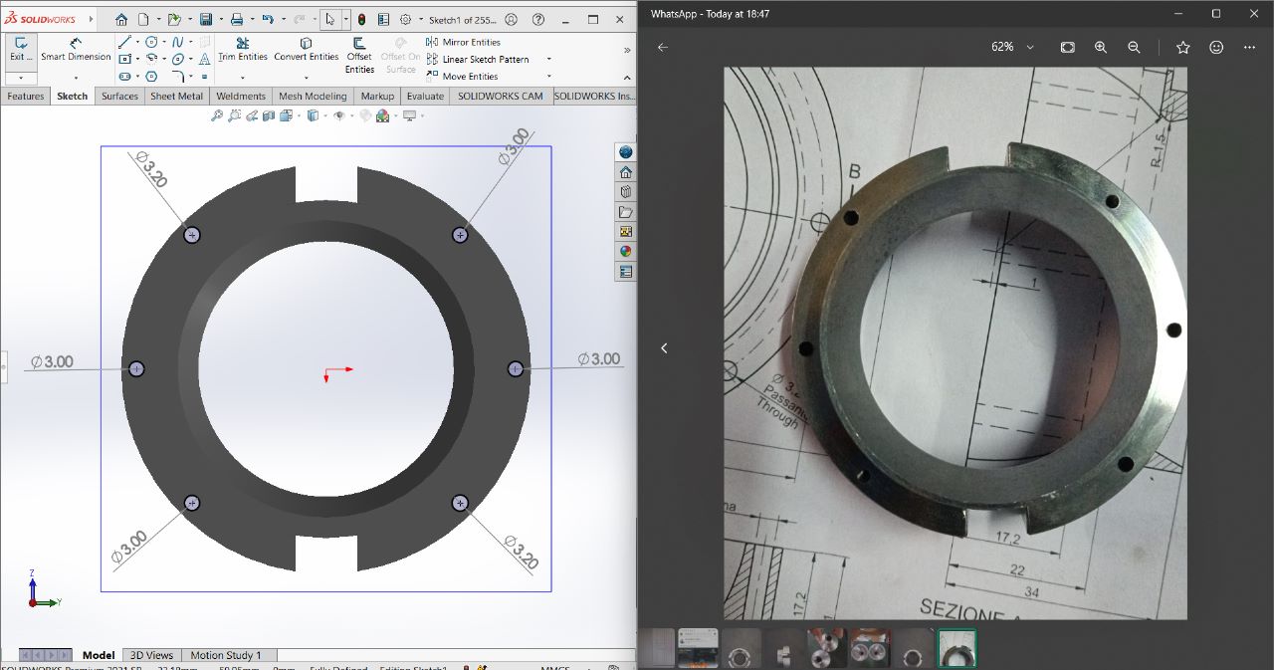The height and width of the screenshot is (670, 1274).
Task: Switch to the Evaluate tab
Action: 425,96
